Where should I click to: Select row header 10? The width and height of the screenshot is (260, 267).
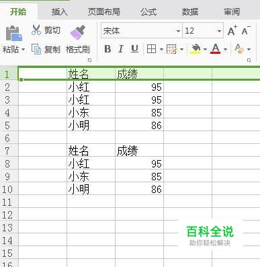[9, 189]
